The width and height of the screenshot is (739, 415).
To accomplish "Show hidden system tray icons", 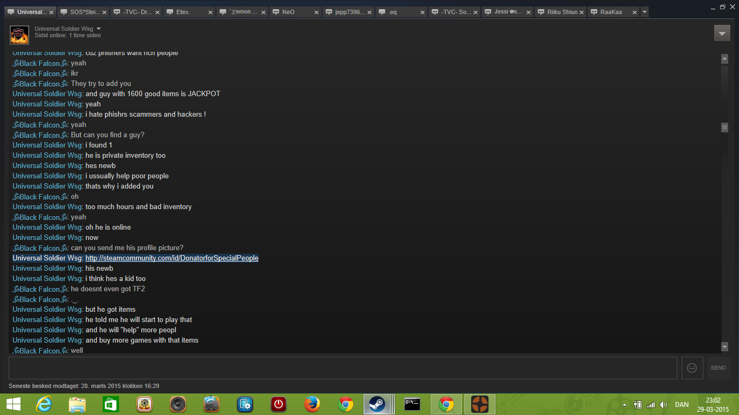I will click(x=625, y=405).
